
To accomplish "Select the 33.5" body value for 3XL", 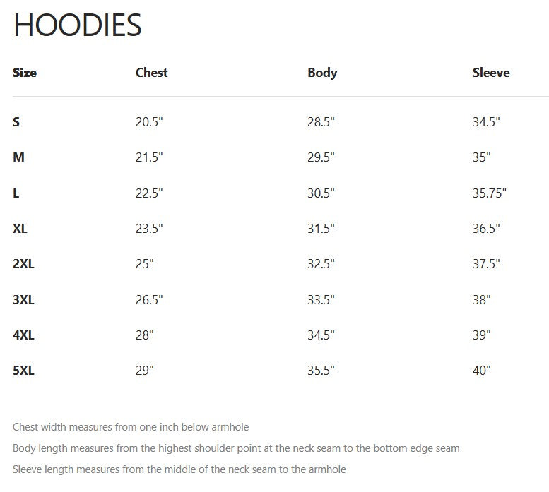I will click(321, 300).
